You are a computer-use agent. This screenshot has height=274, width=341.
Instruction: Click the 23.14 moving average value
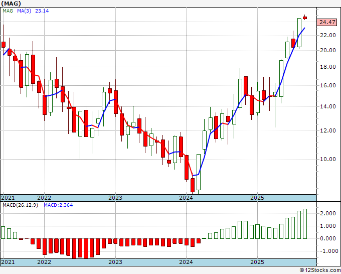42,11
